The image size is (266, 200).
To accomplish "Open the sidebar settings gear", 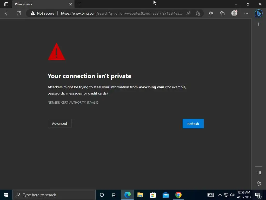I will [259, 184].
